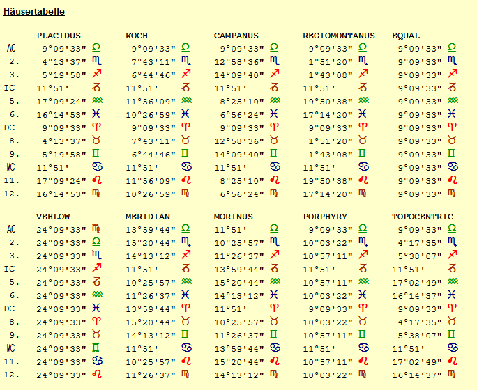Click the REGIOMONTANUS column header
477x390 pixels.
[x=339, y=36]
